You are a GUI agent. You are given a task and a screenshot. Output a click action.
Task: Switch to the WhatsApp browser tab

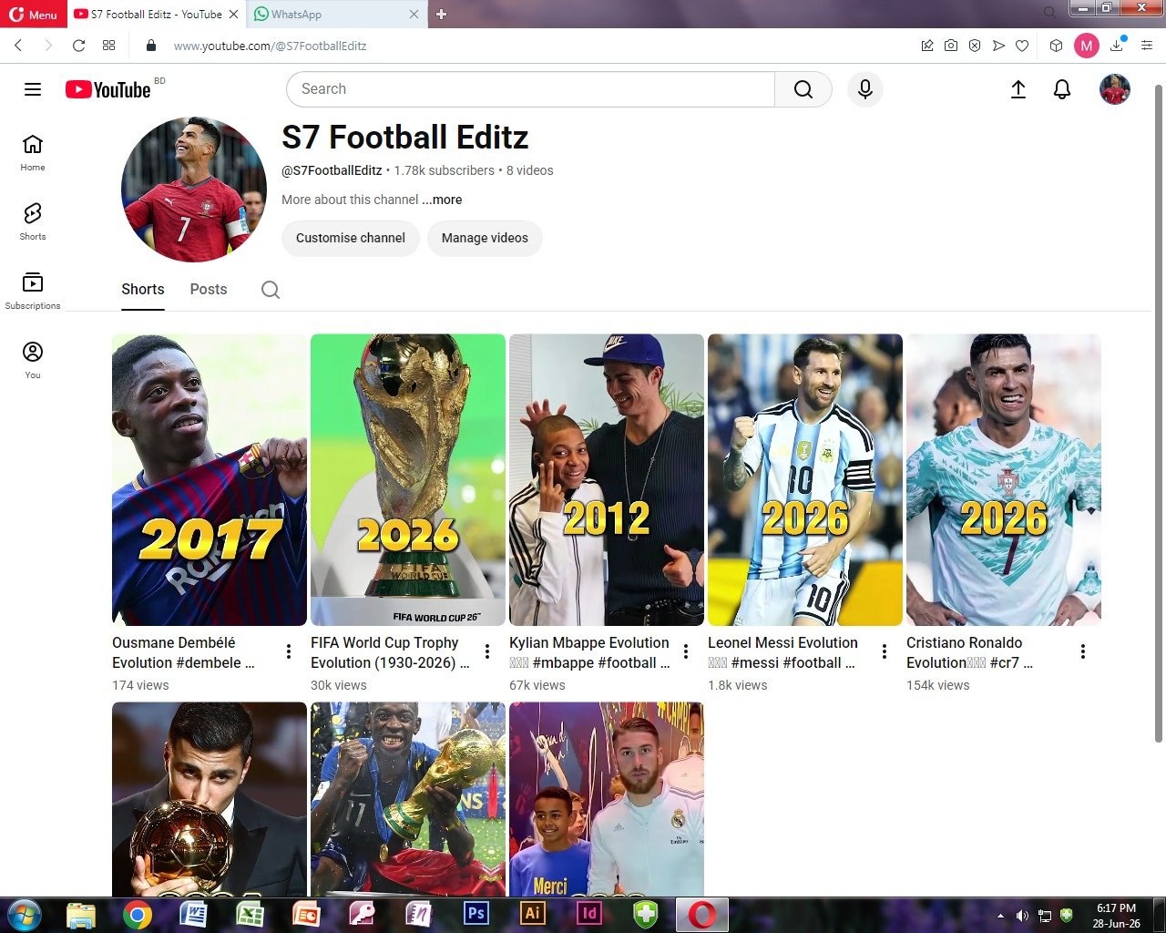click(328, 15)
